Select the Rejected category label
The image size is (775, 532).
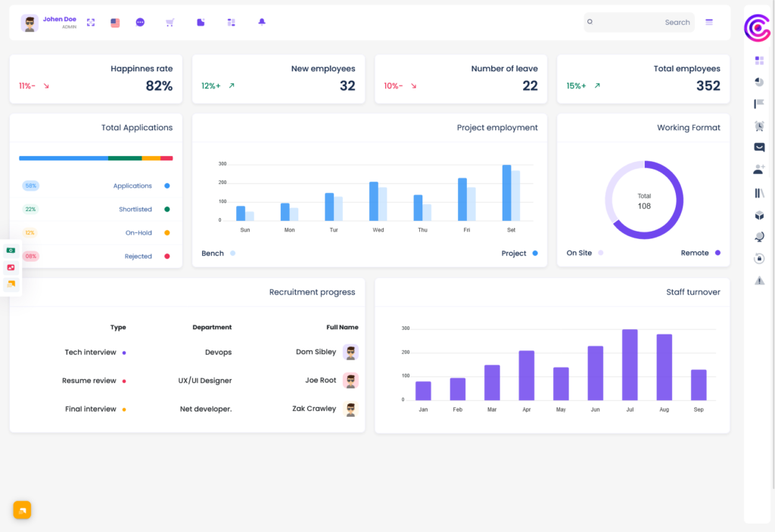pyautogui.click(x=139, y=256)
